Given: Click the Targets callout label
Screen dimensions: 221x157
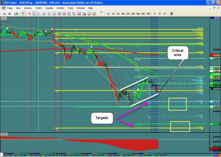Looking at the screenshot, I should (103, 118).
